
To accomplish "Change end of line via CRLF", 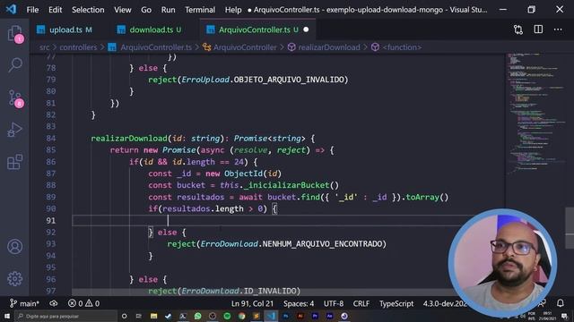I will click(x=361, y=303).
